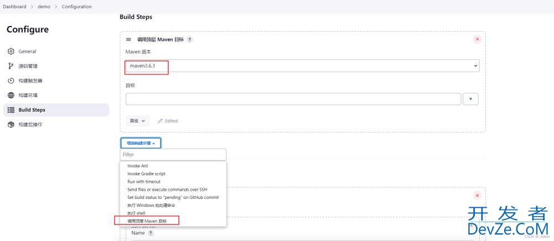Click the Configure heading
Image resolution: width=554 pixels, height=241 pixels.
pyautogui.click(x=28, y=29)
